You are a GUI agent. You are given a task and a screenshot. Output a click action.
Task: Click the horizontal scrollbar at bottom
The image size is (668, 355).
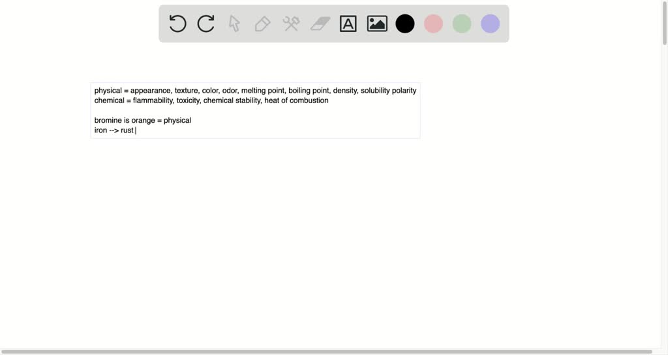pos(326,352)
